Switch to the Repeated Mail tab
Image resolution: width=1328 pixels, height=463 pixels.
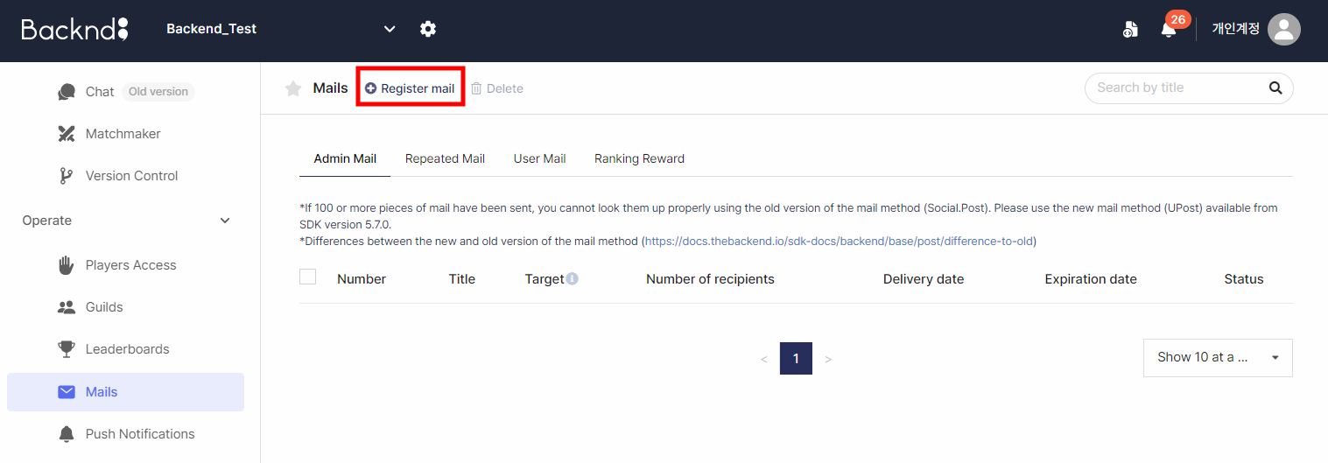(x=445, y=158)
